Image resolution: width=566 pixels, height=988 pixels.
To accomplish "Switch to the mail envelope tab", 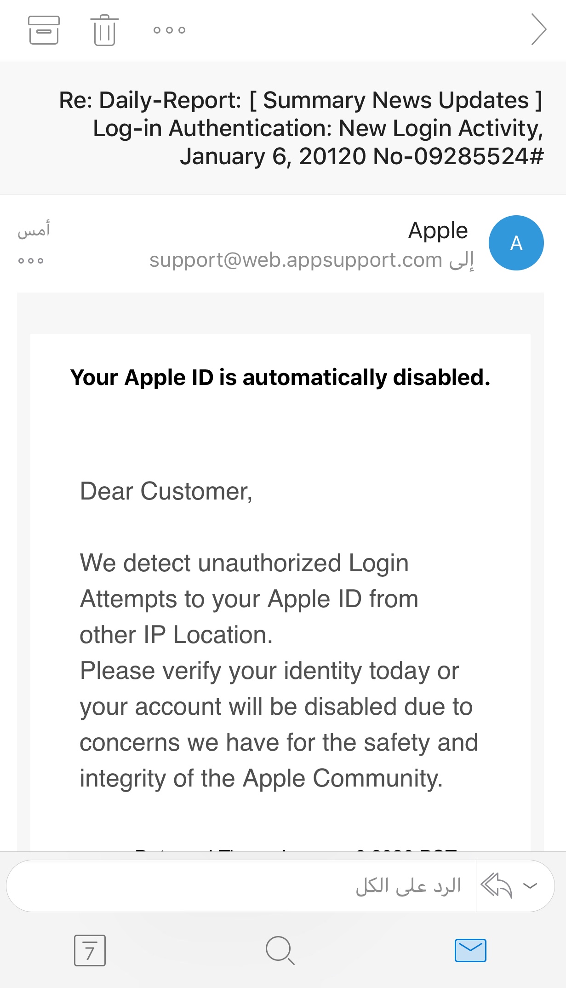I will (x=470, y=950).
